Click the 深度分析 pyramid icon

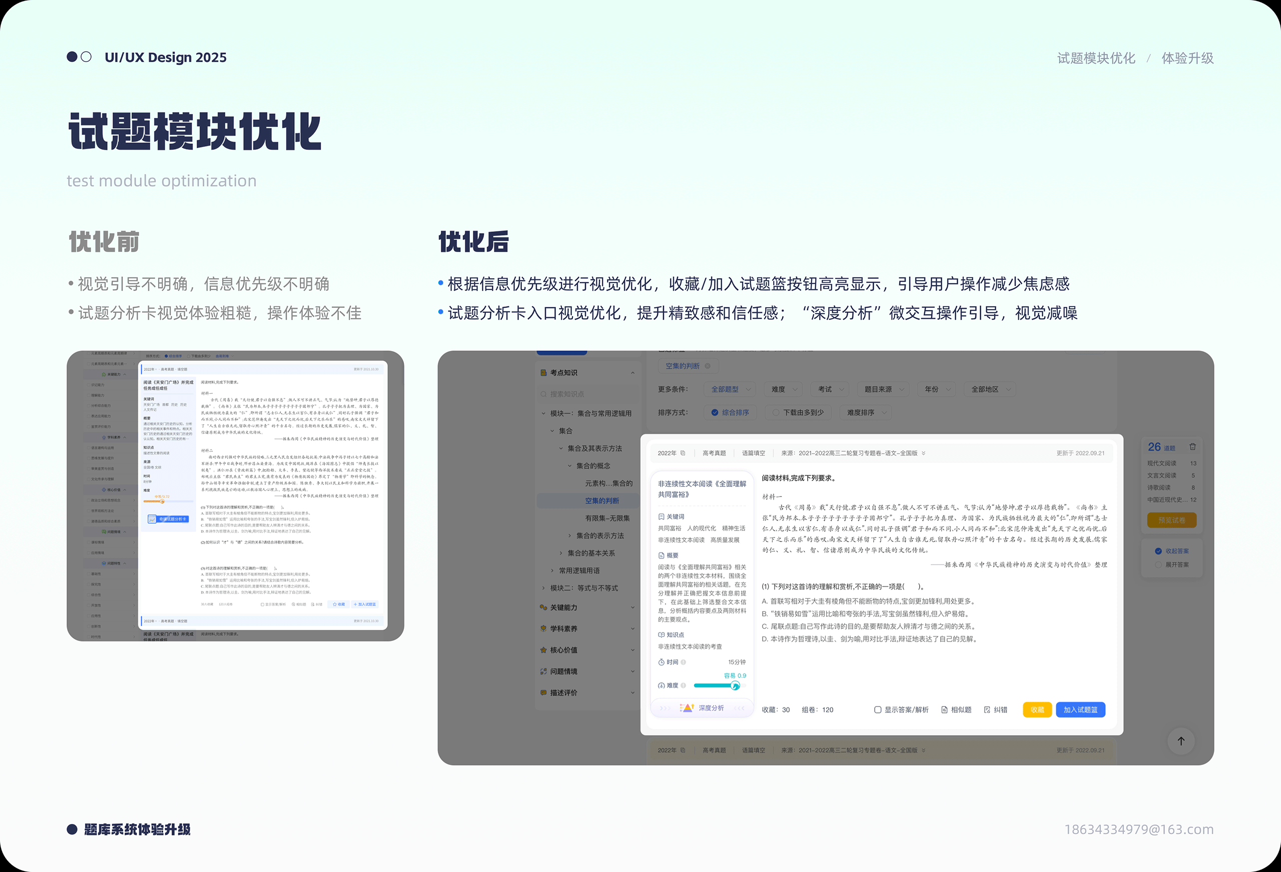[688, 708]
